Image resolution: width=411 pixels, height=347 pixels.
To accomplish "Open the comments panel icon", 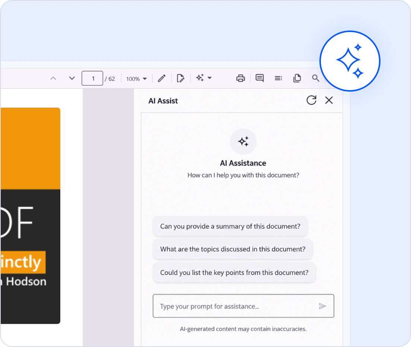I will (x=259, y=78).
